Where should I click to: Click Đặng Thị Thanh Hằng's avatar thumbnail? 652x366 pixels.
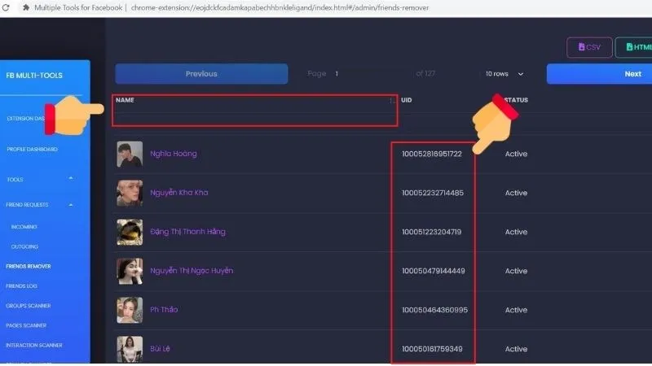[x=130, y=232]
